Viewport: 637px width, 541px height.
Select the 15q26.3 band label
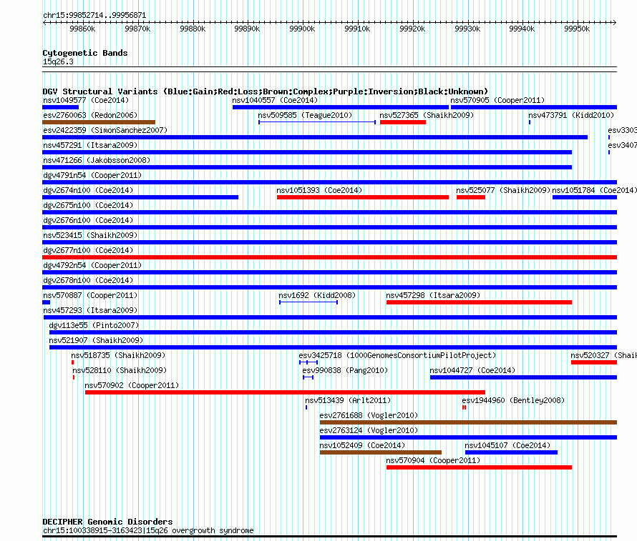[x=58, y=61]
